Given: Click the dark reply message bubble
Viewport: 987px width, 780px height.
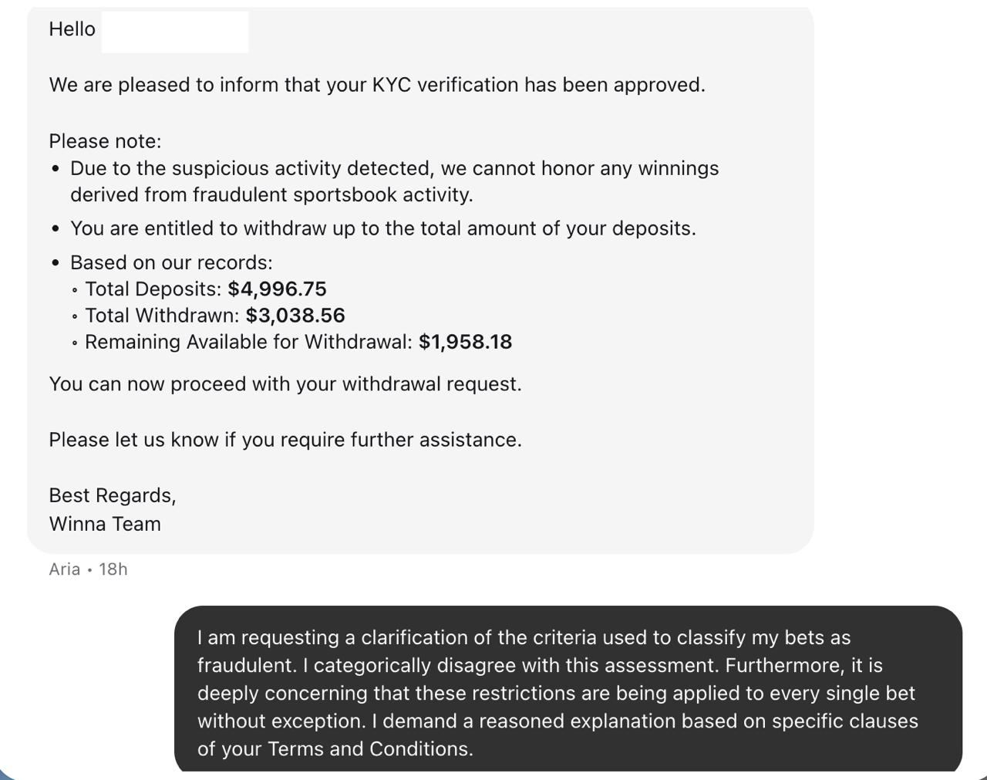Looking at the screenshot, I should click(x=568, y=688).
